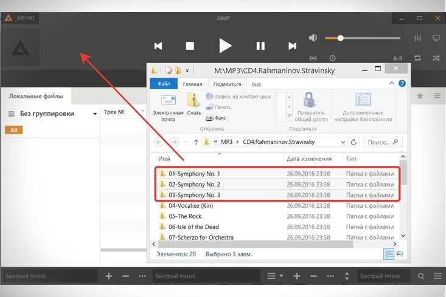Select the Локальные файлы tab
This screenshot has width=446, height=297.
(36, 96)
